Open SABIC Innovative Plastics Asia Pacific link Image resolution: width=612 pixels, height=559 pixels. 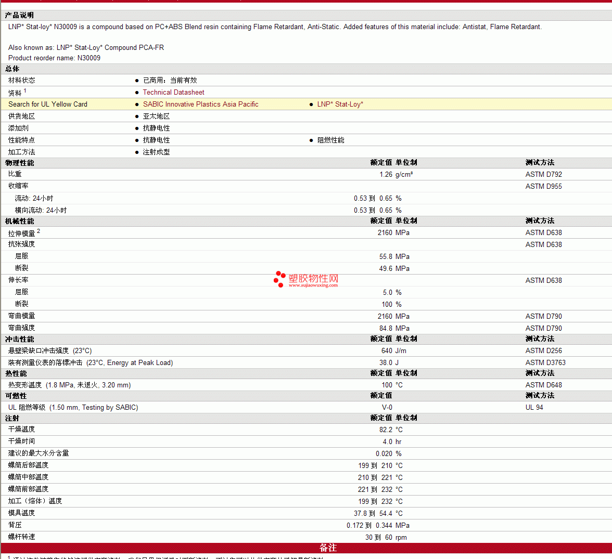[201, 104]
